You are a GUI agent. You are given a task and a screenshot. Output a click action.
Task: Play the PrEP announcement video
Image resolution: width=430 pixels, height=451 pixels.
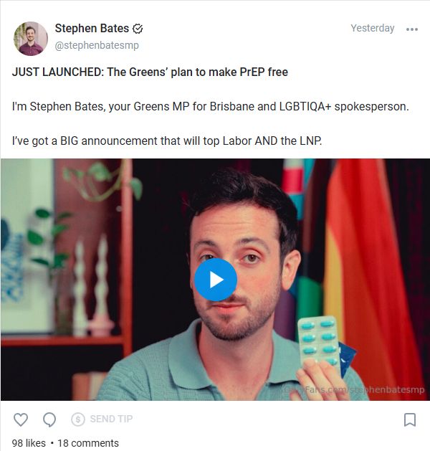(216, 280)
